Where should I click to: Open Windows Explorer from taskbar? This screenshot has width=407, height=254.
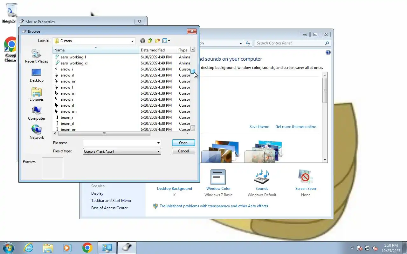point(48,248)
